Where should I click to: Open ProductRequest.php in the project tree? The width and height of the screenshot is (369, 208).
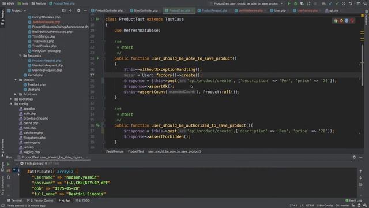tap(46, 61)
